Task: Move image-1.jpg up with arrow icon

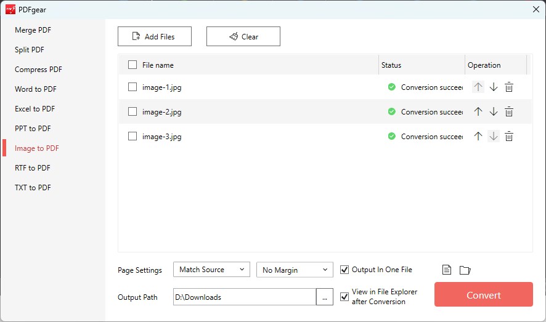Action: pos(478,87)
